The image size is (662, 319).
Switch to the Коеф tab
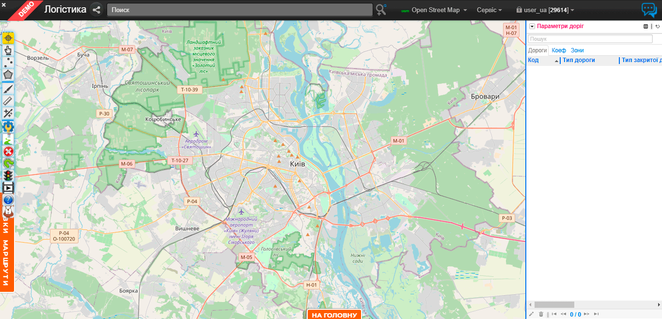pyautogui.click(x=559, y=50)
